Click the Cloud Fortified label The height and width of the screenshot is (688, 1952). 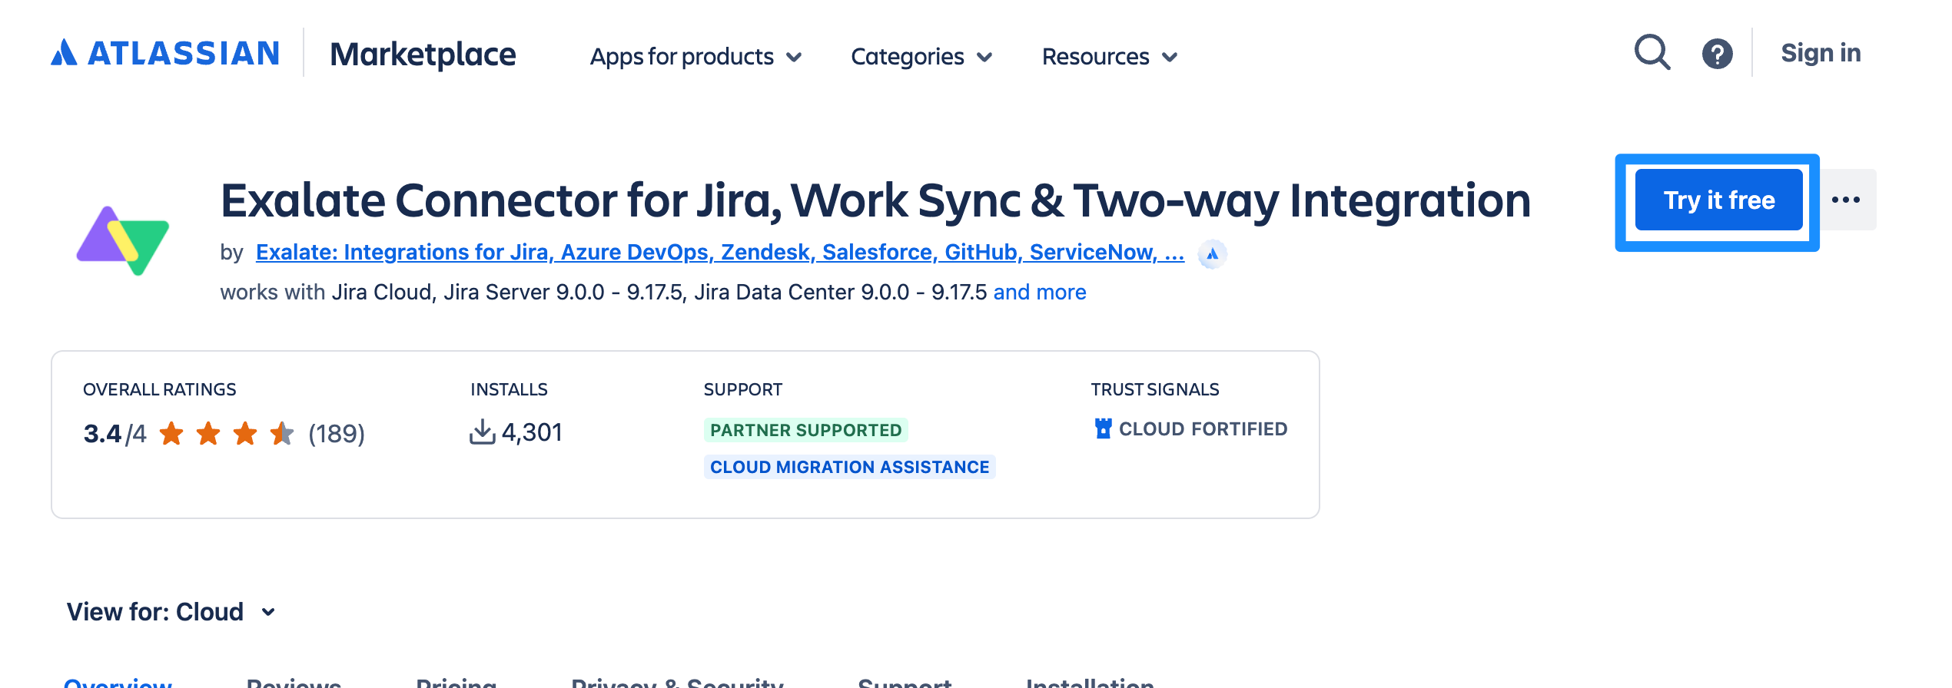click(1203, 428)
